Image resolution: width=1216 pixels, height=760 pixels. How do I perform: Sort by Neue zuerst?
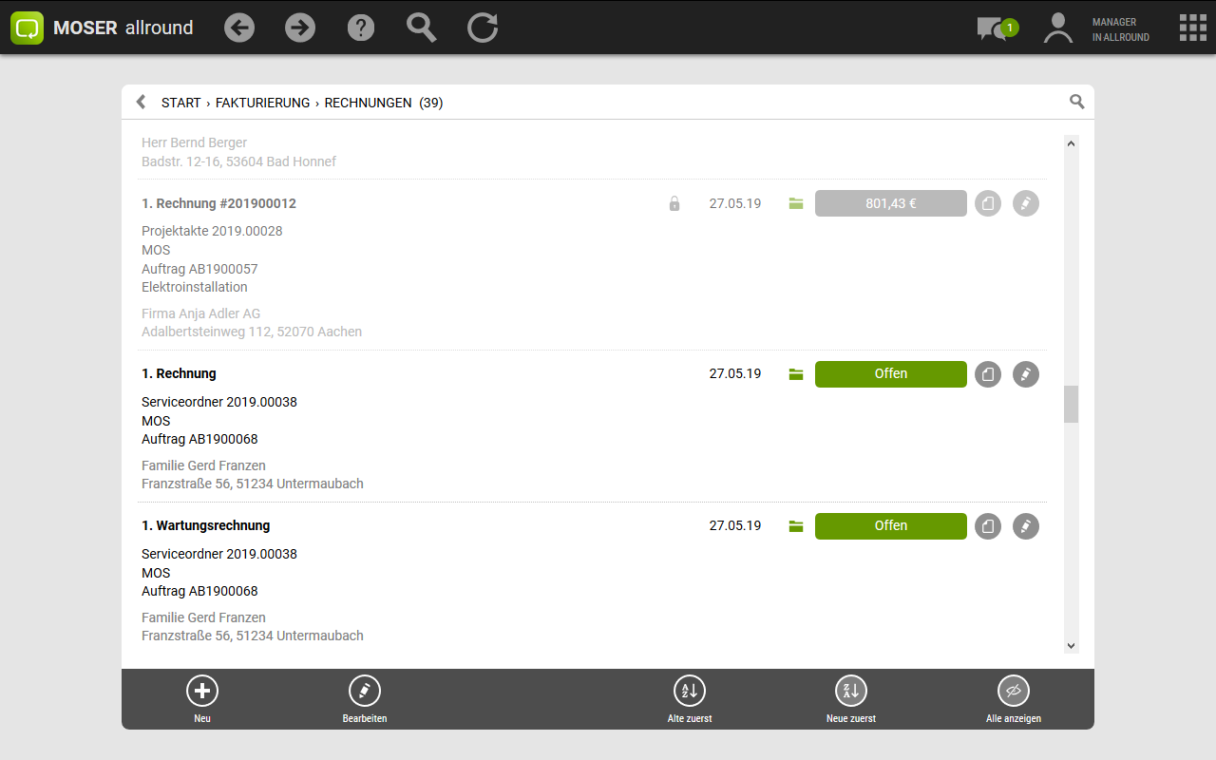click(851, 699)
